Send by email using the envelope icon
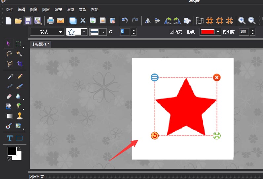This screenshot has width=263, height=179. click(x=60, y=21)
